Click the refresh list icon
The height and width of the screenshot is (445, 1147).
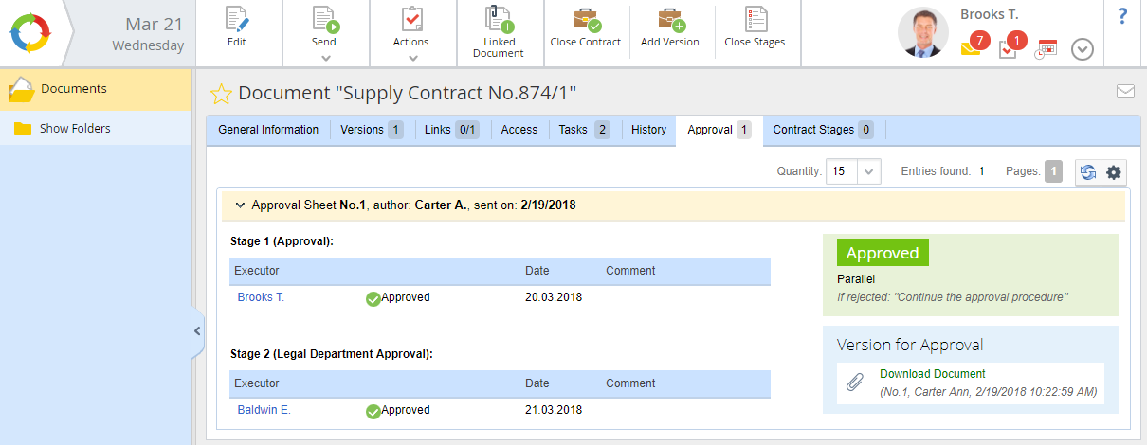[x=1087, y=172]
